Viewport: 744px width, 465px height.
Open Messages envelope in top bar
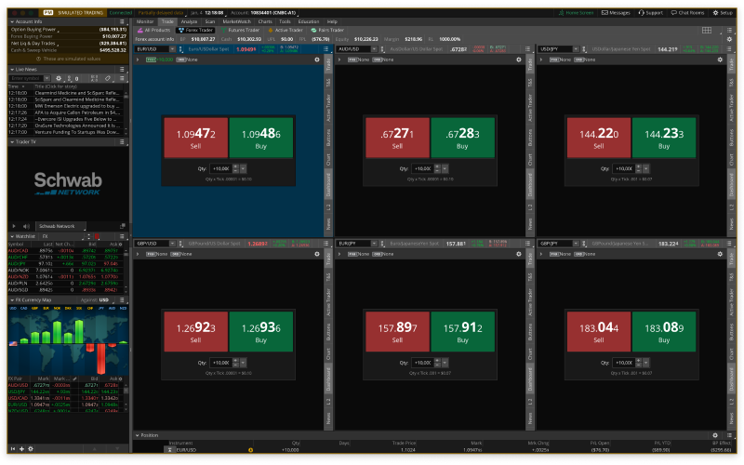coord(616,13)
